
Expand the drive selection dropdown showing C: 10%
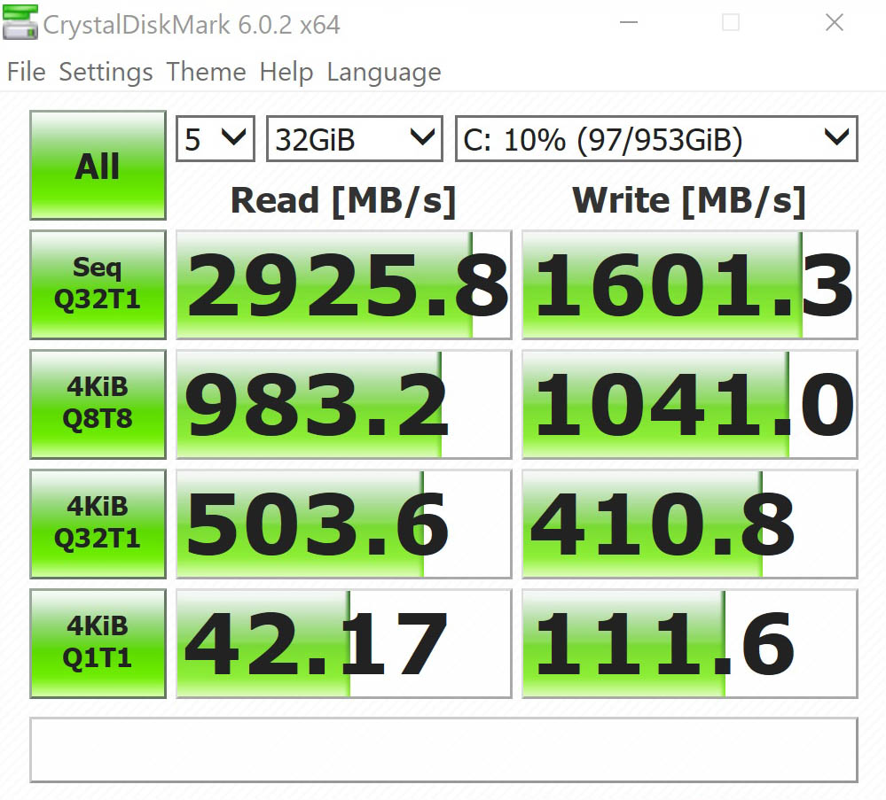tap(656, 139)
